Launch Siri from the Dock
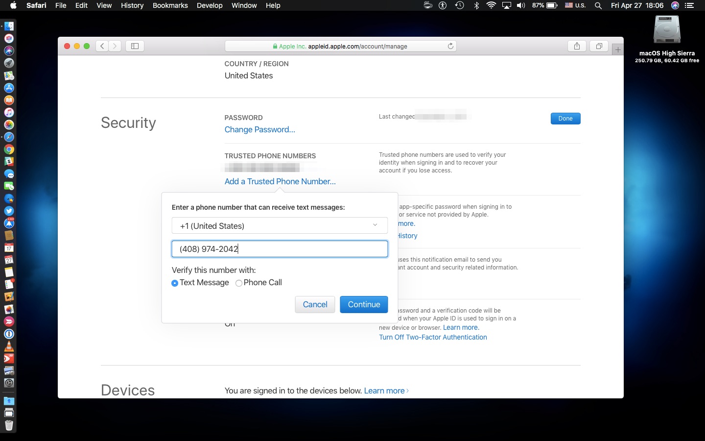Screen dimensions: 705x441 pyautogui.click(x=9, y=50)
